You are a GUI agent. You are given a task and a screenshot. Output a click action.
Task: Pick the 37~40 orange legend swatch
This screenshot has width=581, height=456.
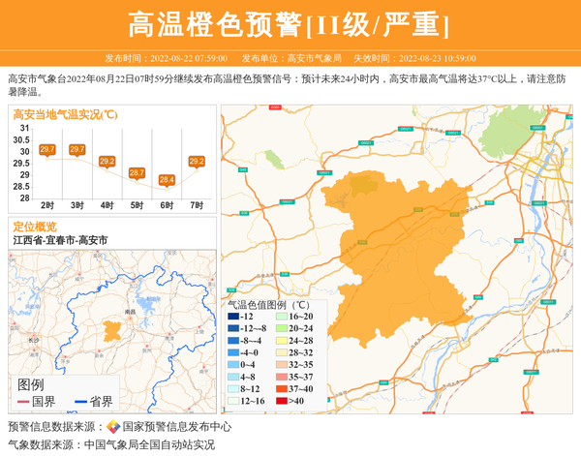282,389
